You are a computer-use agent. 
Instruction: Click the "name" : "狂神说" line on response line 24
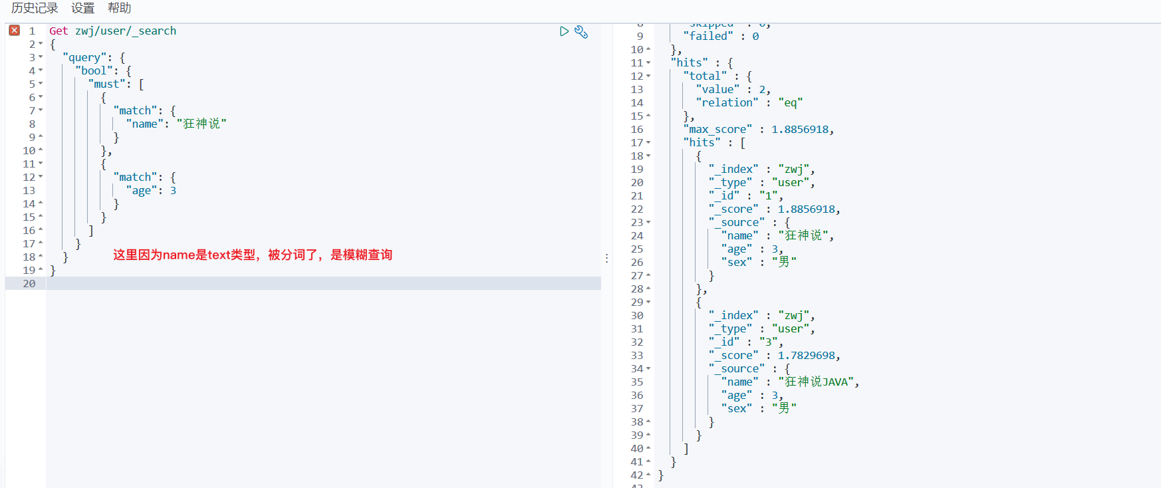pos(777,235)
